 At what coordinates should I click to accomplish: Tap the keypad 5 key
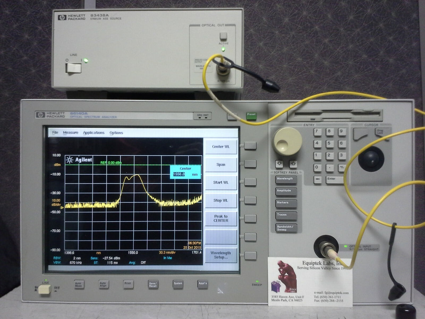pyautogui.click(x=330, y=144)
